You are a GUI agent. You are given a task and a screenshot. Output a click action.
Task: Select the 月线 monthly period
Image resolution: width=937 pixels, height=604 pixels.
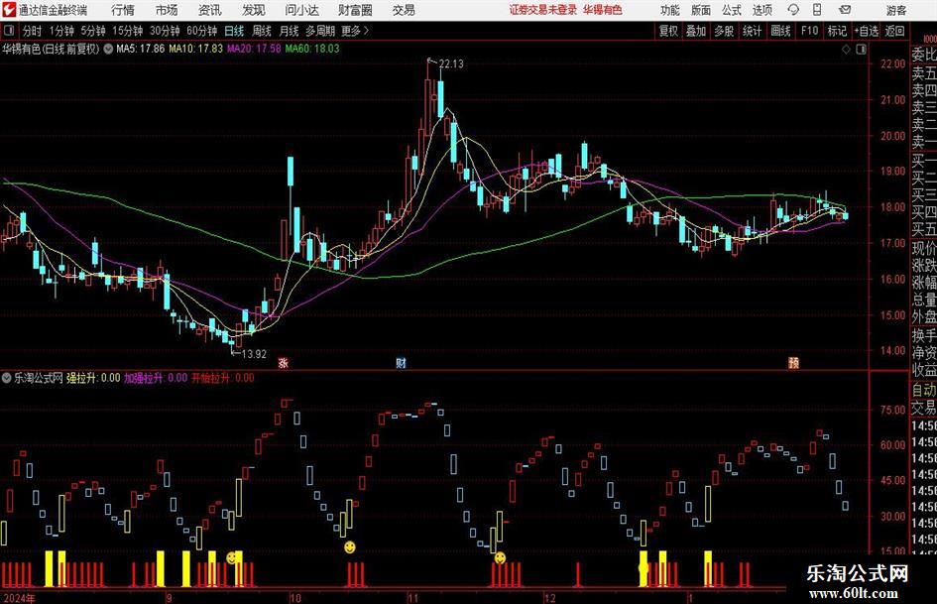289,31
